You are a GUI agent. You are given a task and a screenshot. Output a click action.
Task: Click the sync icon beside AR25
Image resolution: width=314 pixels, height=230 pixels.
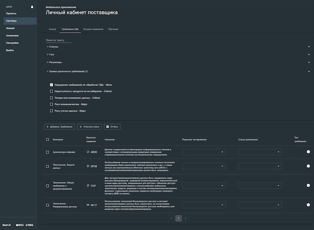pyautogui.click(x=88, y=152)
